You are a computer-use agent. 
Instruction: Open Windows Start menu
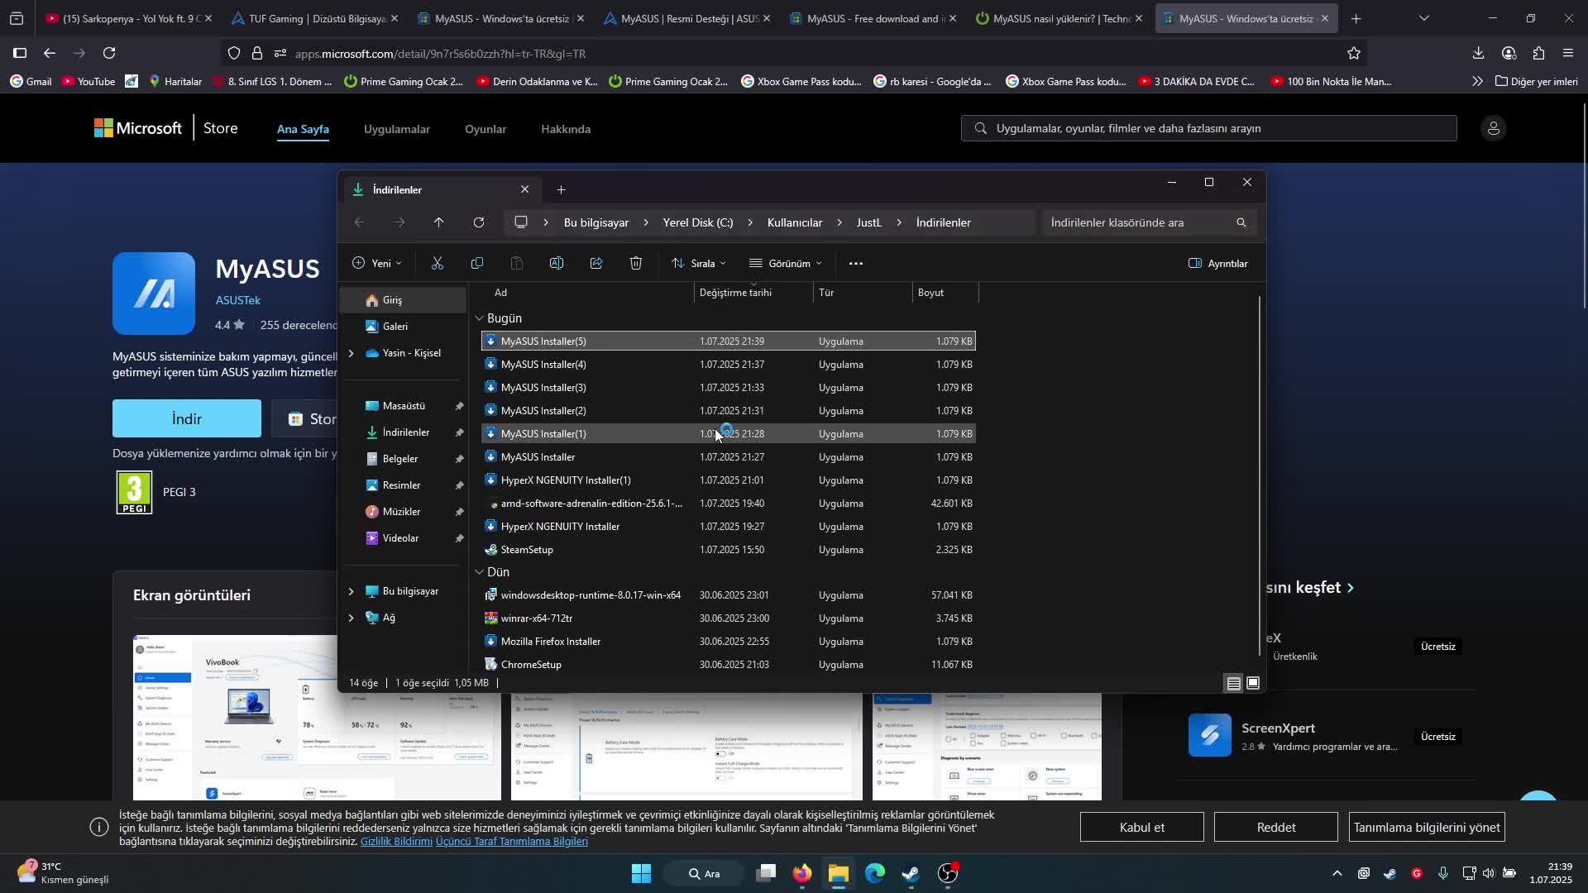coord(641,873)
